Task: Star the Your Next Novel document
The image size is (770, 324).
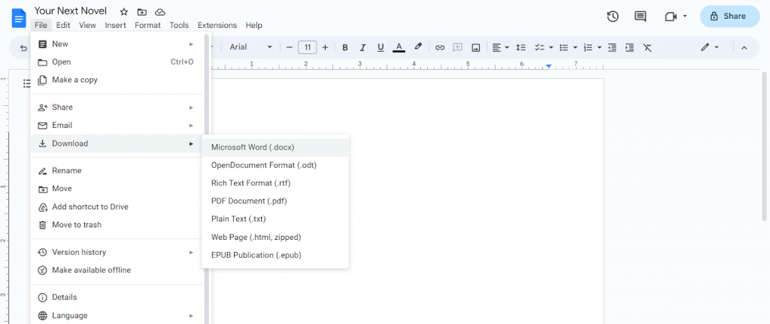Action: coord(124,12)
